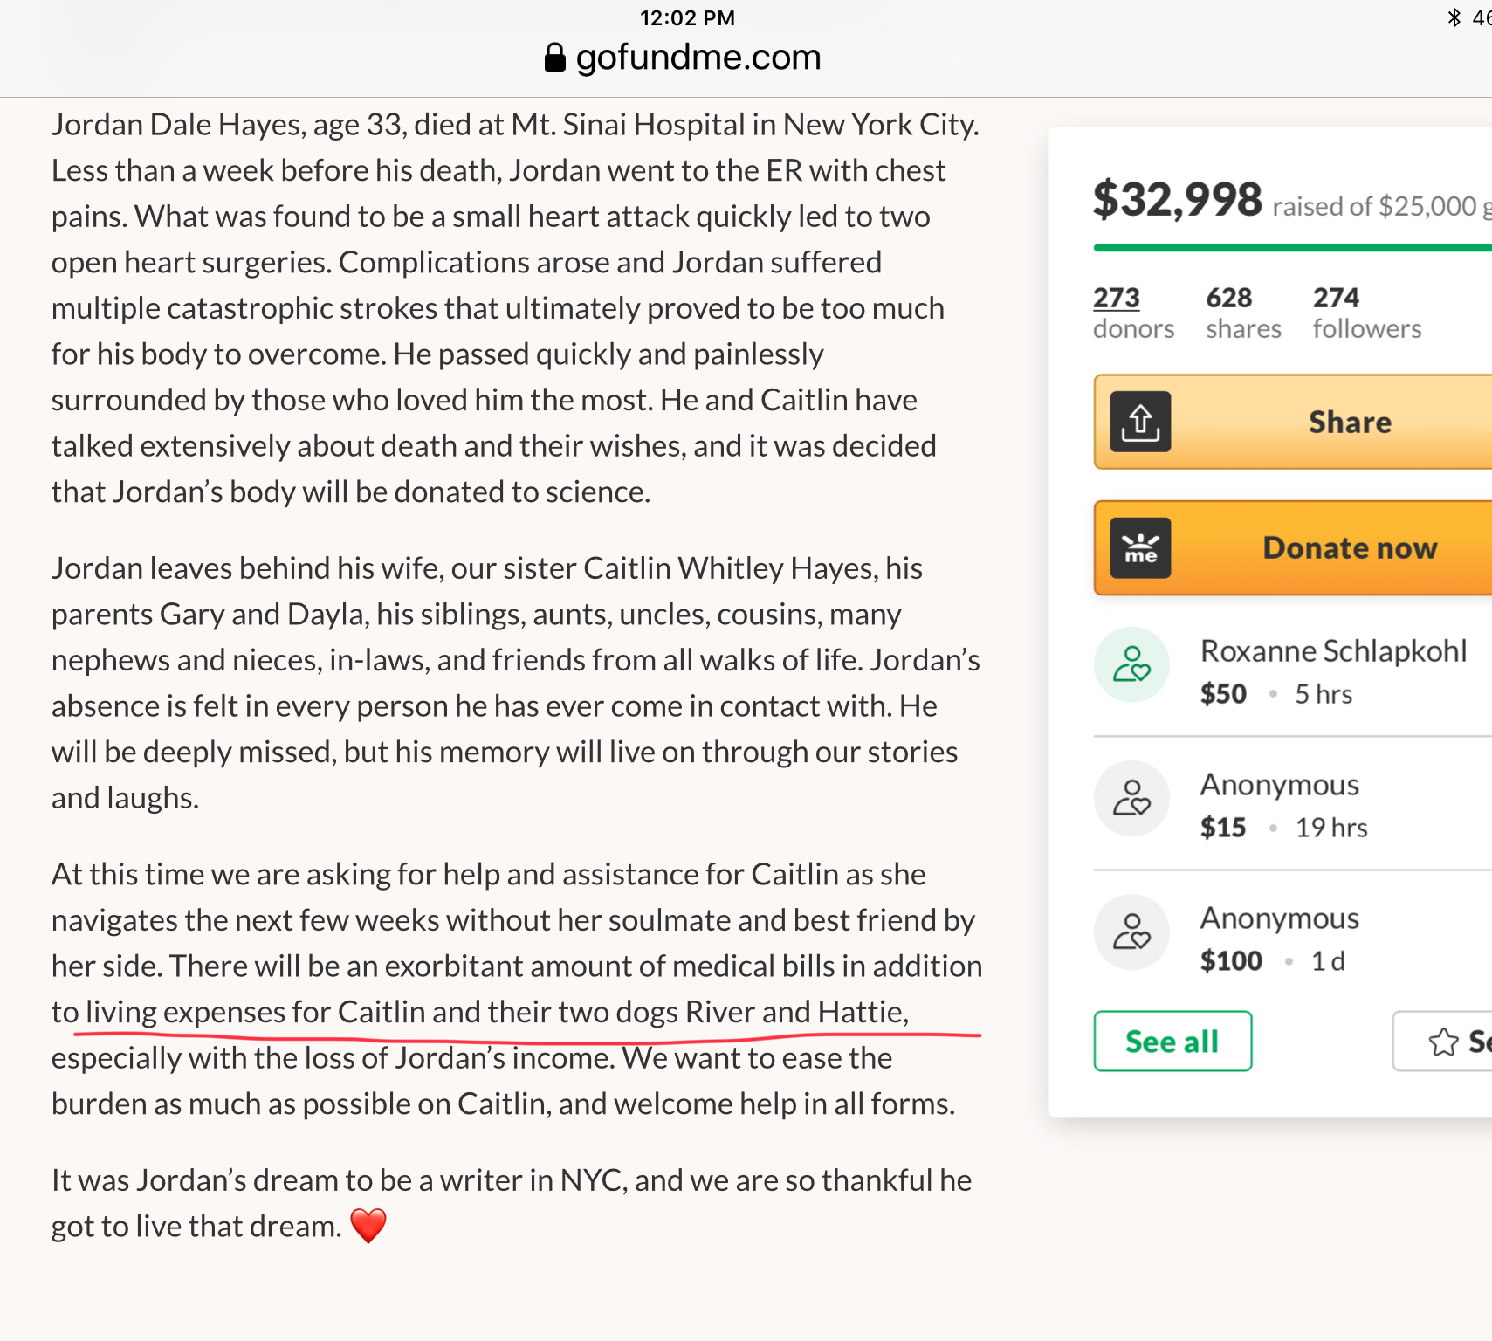Click the green fundraising progress bar
1492x1341 pixels.
tap(1292, 248)
